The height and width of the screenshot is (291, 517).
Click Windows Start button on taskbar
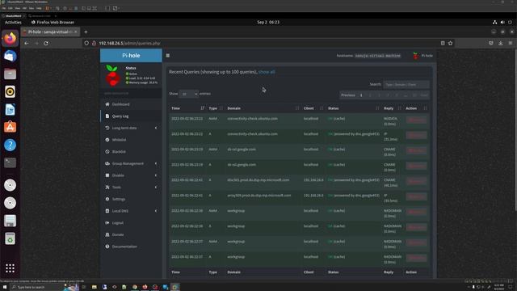(x=5, y=287)
